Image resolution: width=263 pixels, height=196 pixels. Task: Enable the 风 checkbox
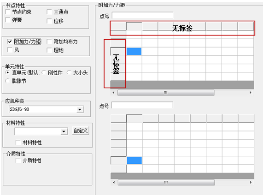pos(10,50)
